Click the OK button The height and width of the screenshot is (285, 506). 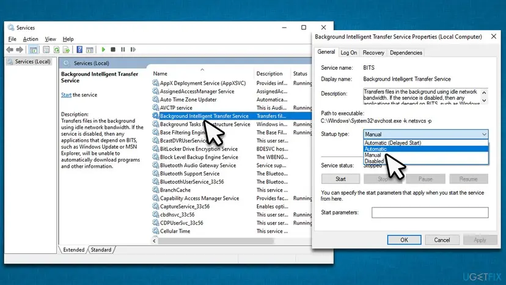[x=404, y=240]
